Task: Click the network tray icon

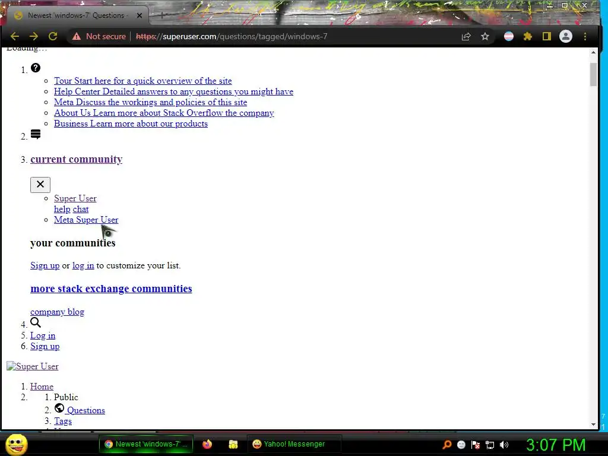Action: [x=490, y=445]
